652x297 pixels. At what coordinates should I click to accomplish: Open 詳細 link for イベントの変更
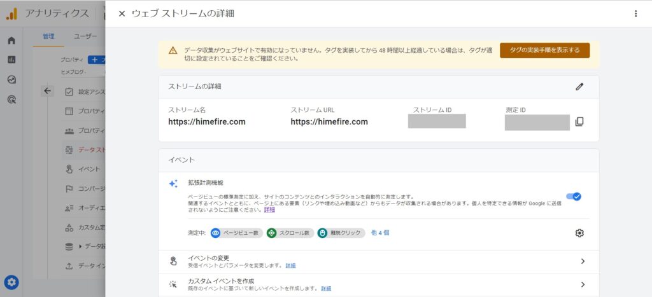290,266
